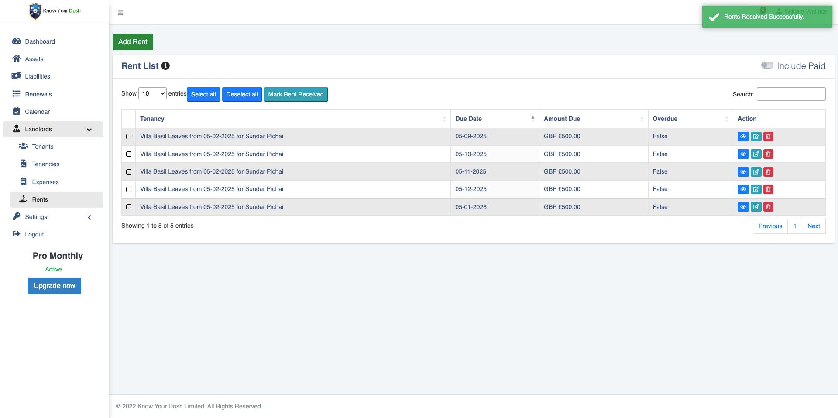Select the row checkbox for 05-10-2025 rent
The height and width of the screenshot is (418, 838).
tap(129, 154)
